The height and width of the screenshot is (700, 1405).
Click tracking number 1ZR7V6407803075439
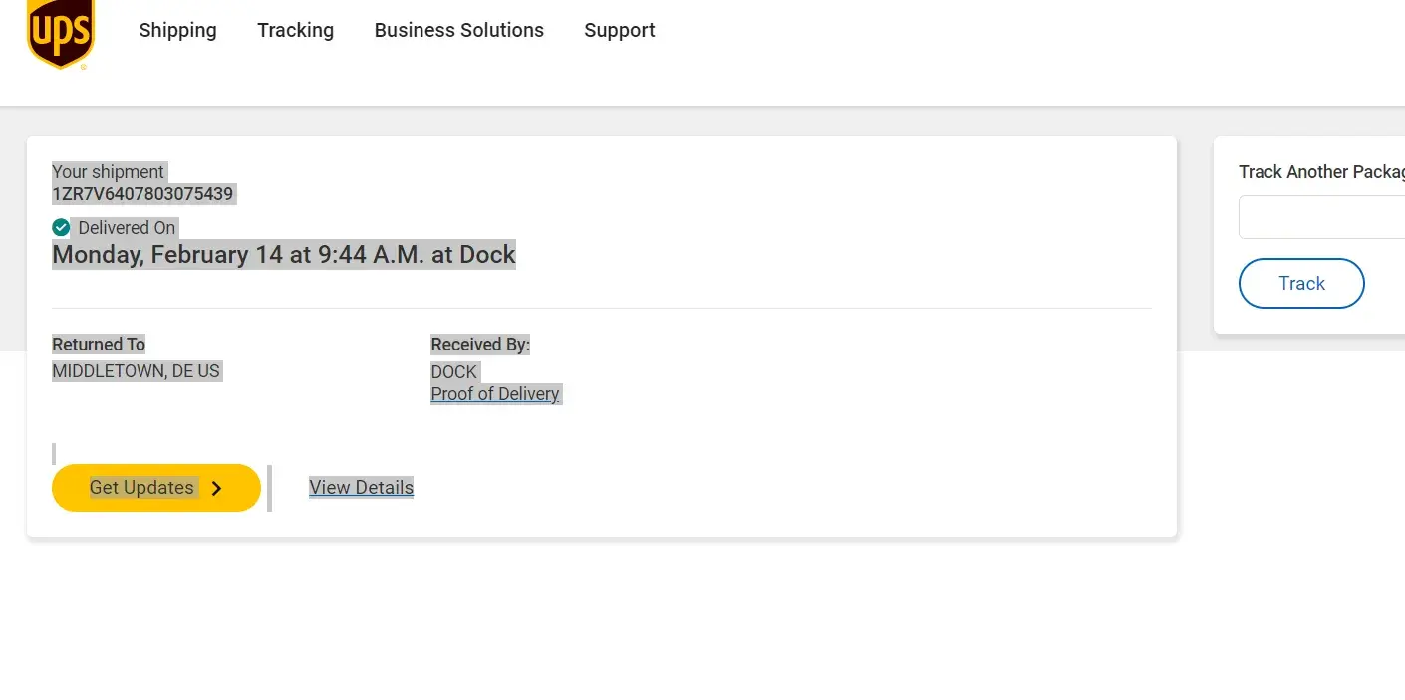click(142, 194)
